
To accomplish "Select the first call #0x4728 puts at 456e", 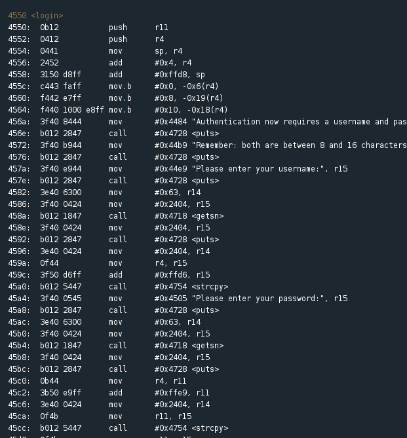I will (x=113, y=134).
